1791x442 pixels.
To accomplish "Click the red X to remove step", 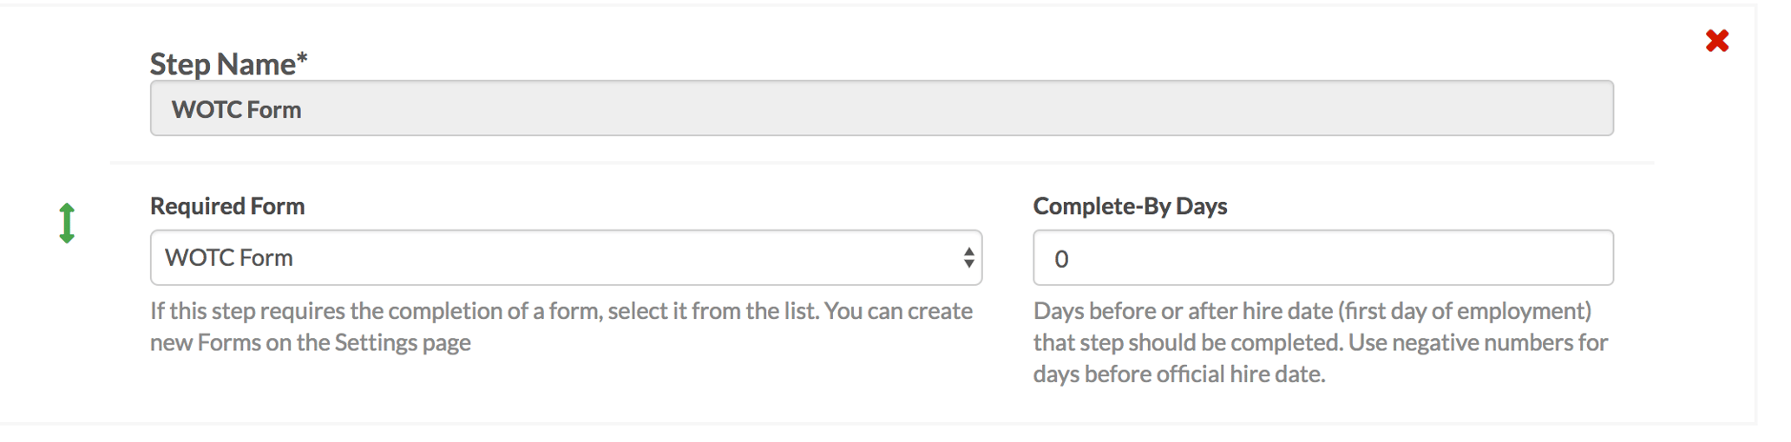I will (x=1716, y=41).
